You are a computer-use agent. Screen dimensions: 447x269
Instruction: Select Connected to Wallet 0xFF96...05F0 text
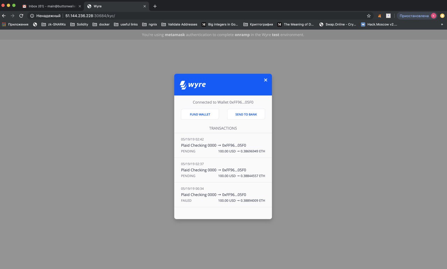click(223, 102)
